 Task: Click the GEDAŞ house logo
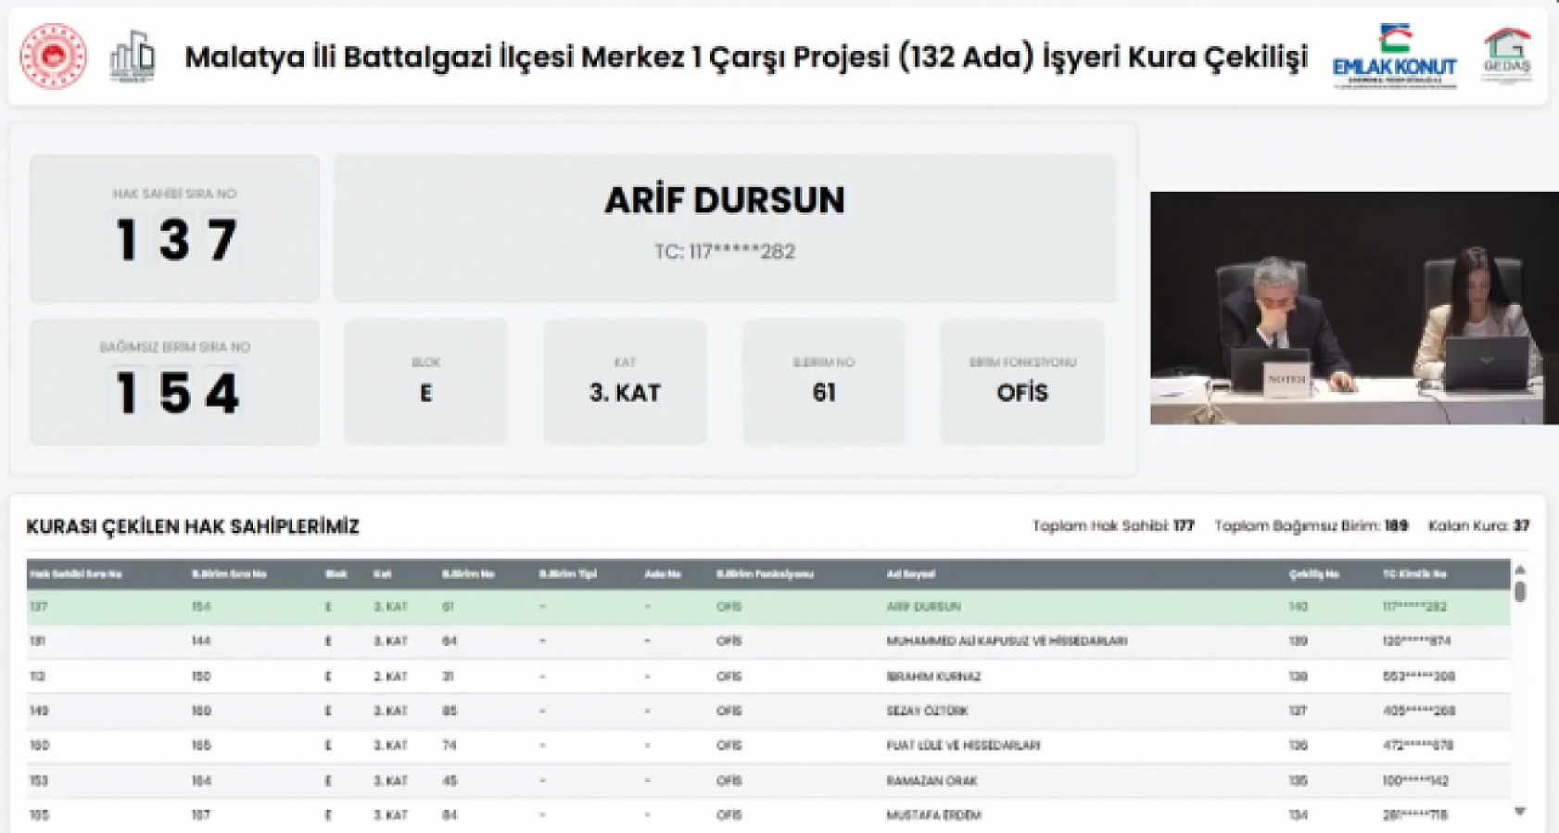click(x=1506, y=56)
